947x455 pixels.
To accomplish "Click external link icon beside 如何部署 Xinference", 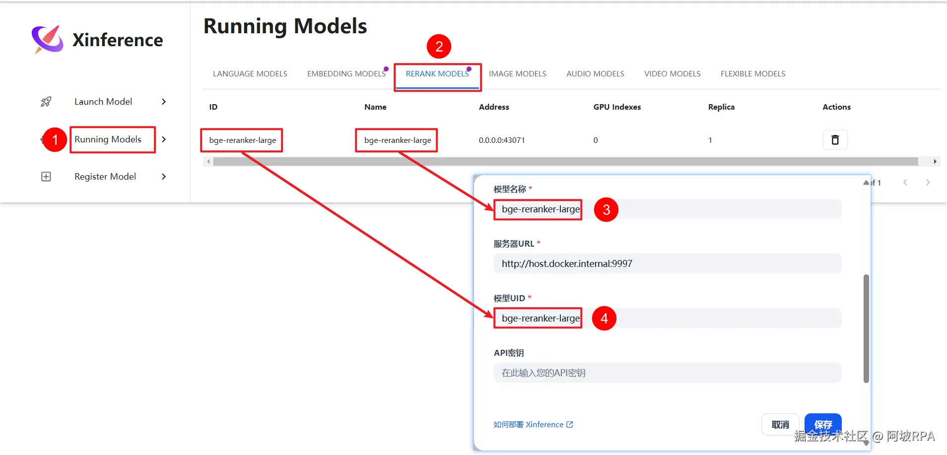I will tap(570, 424).
